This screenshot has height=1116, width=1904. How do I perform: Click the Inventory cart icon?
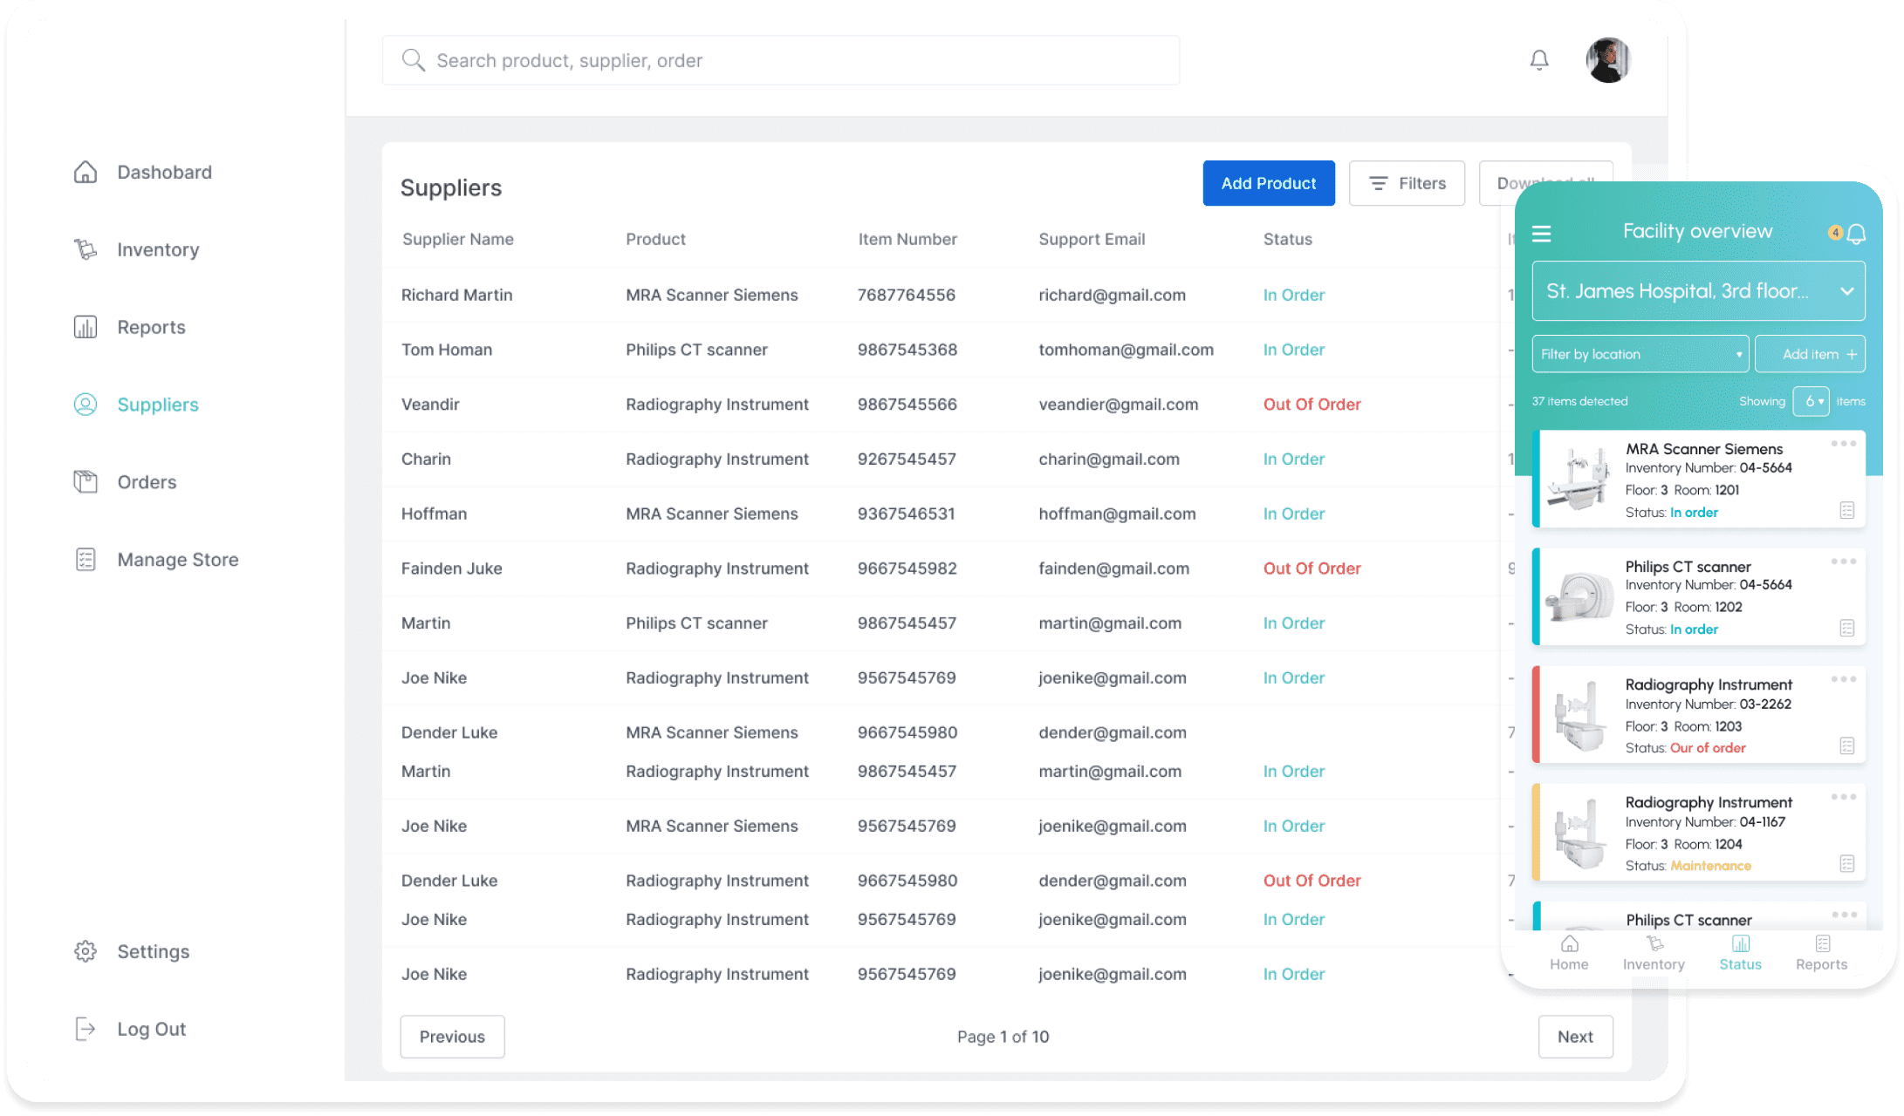86,249
